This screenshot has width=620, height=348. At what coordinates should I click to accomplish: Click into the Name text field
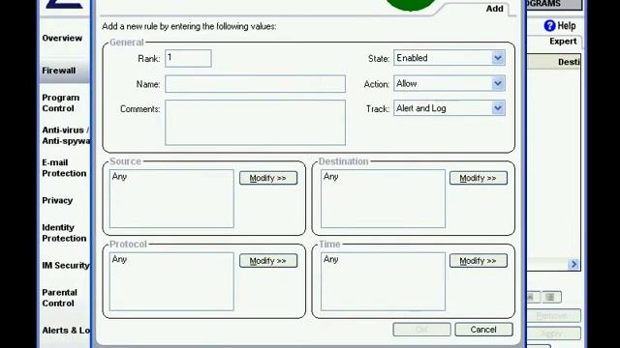tap(255, 84)
